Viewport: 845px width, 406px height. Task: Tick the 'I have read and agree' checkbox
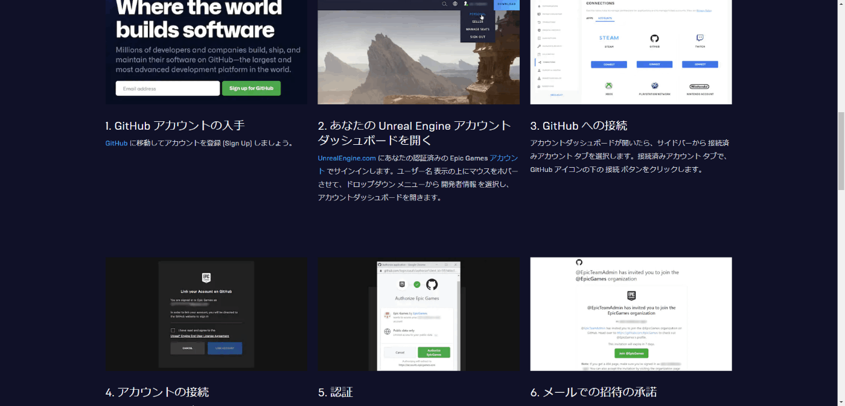(173, 330)
